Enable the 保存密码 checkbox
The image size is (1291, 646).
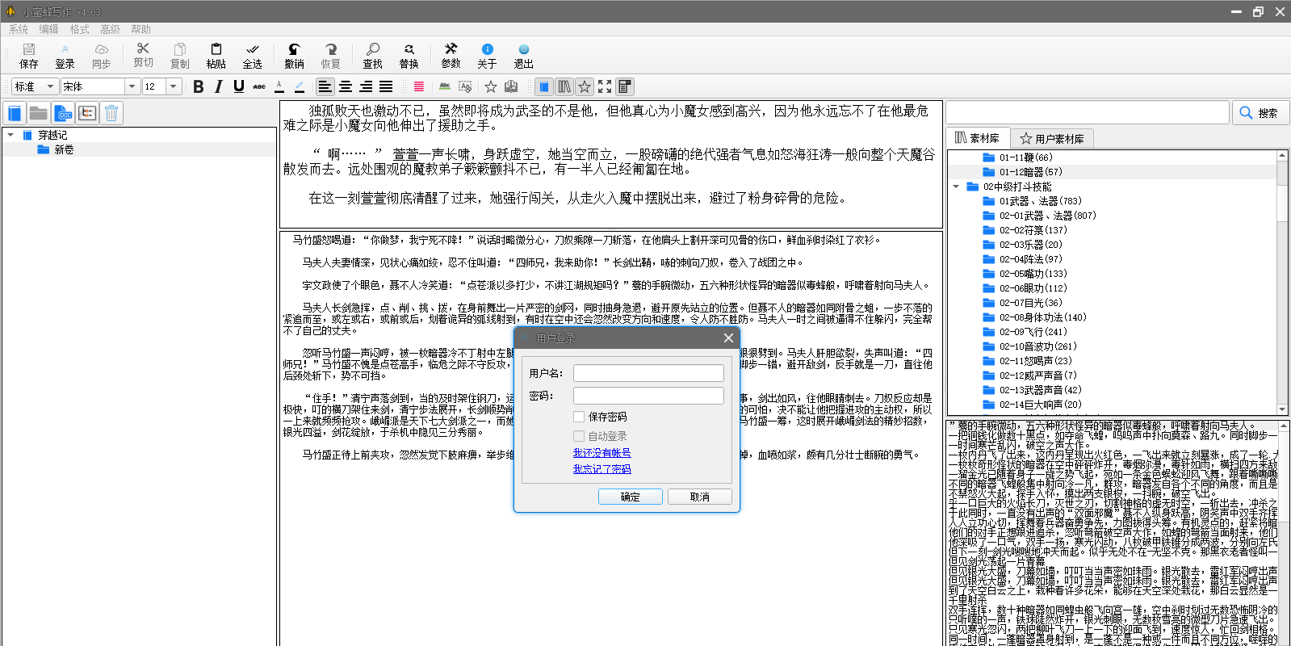pos(579,417)
